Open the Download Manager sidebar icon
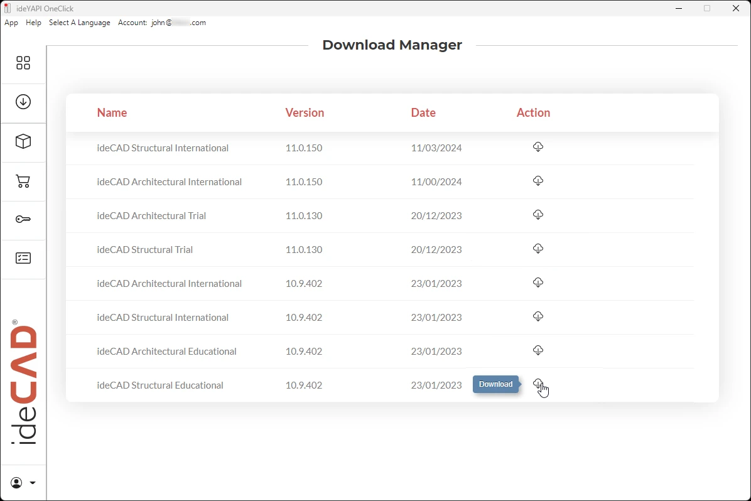Viewport: 751px width, 501px height. pyautogui.click(x=23, y=102)
